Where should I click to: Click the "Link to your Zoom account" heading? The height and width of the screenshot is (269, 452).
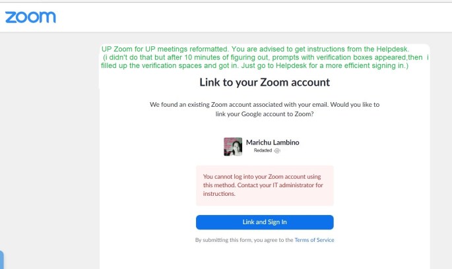pos(265,82)
